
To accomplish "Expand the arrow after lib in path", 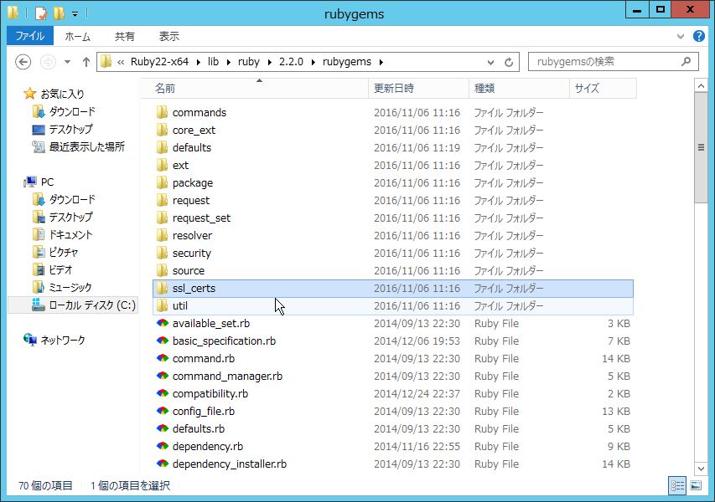I will [x=228, y=62].
